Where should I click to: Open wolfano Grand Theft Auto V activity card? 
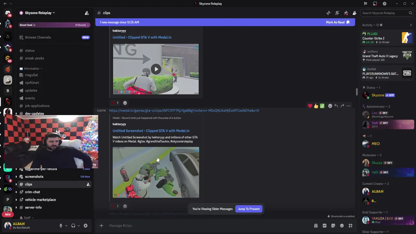coord(387,56)
